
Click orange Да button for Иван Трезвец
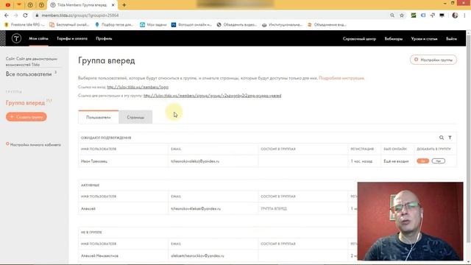tap(422, 161)
